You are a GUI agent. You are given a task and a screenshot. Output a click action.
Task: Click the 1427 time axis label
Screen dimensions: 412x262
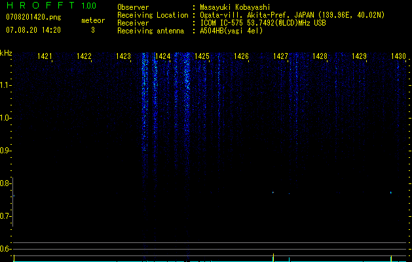pyautogui.click(x=280, y=56)
